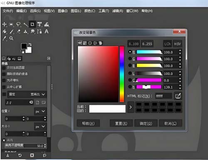
Task: Uncheck the 高亮 highlight checkbox
Action: pyautogui.click(x=4, y=140)
